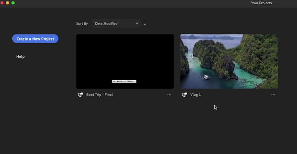This screenshot has height=154, width=297.
Task: Open the Boat Trip - Final project thumbnail
Action: coord(125,61)
